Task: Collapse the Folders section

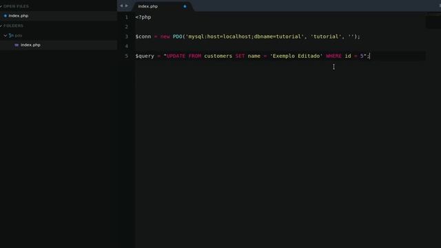Action: coord(1,26)
